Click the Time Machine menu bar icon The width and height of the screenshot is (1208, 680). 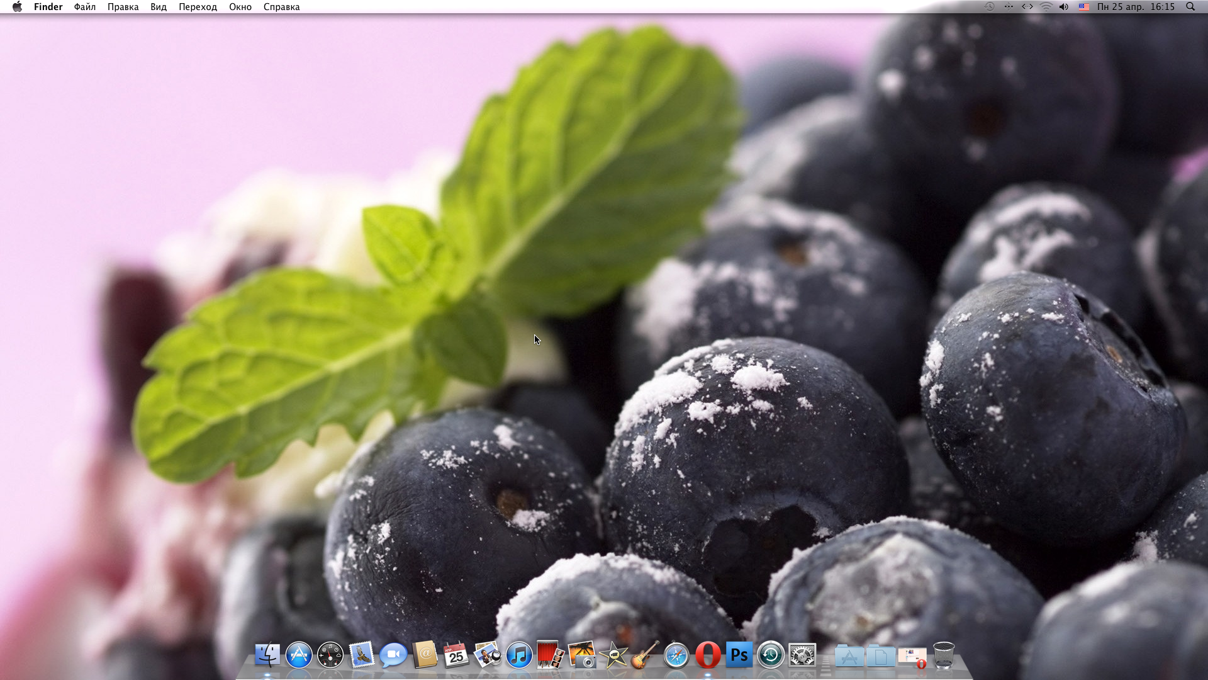click(990, 7)
